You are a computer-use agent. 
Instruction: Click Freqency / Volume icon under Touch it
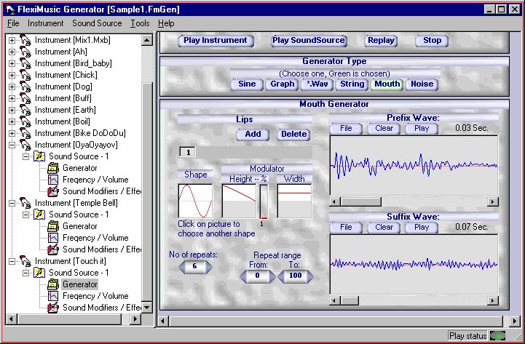53,296
